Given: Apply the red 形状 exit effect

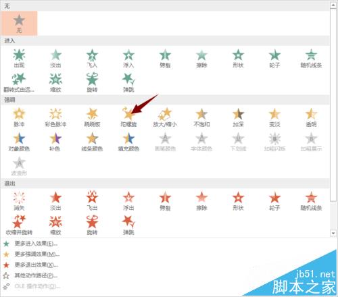Looking at the screenshot, I should coord(238,201).
